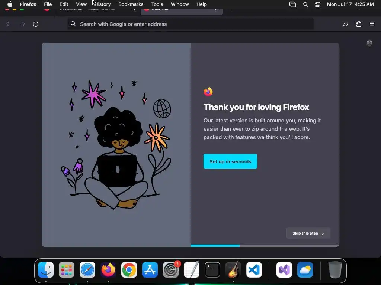381x285 pixels.
Task: Open Spotlight search in menu bar
Action: (305, 4)
